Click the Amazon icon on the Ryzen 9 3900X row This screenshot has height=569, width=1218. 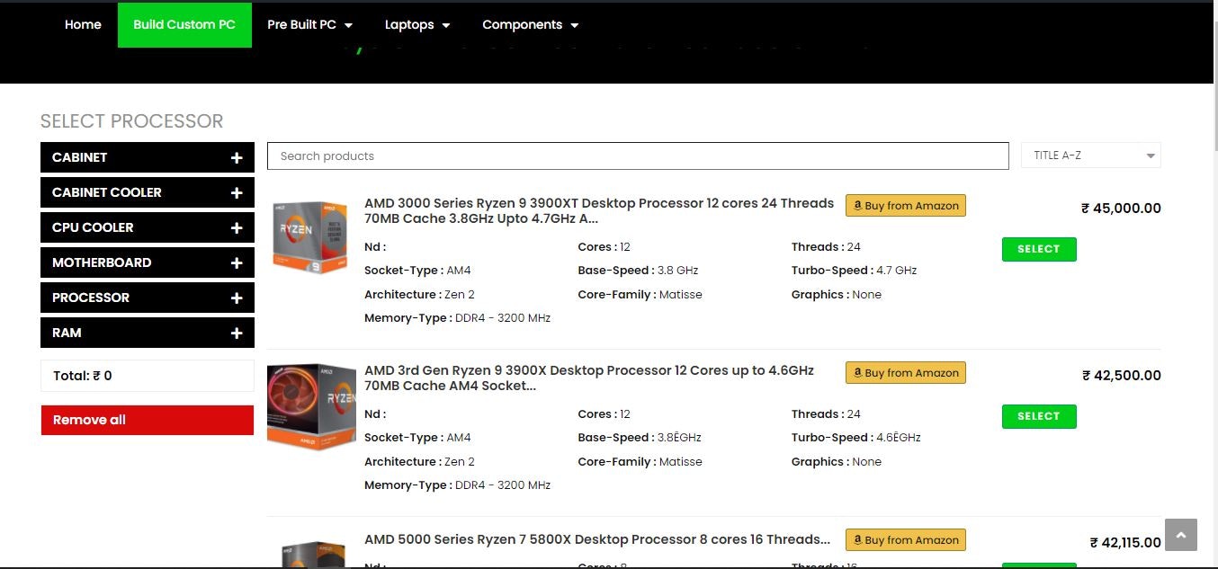(x=859, y=372)
